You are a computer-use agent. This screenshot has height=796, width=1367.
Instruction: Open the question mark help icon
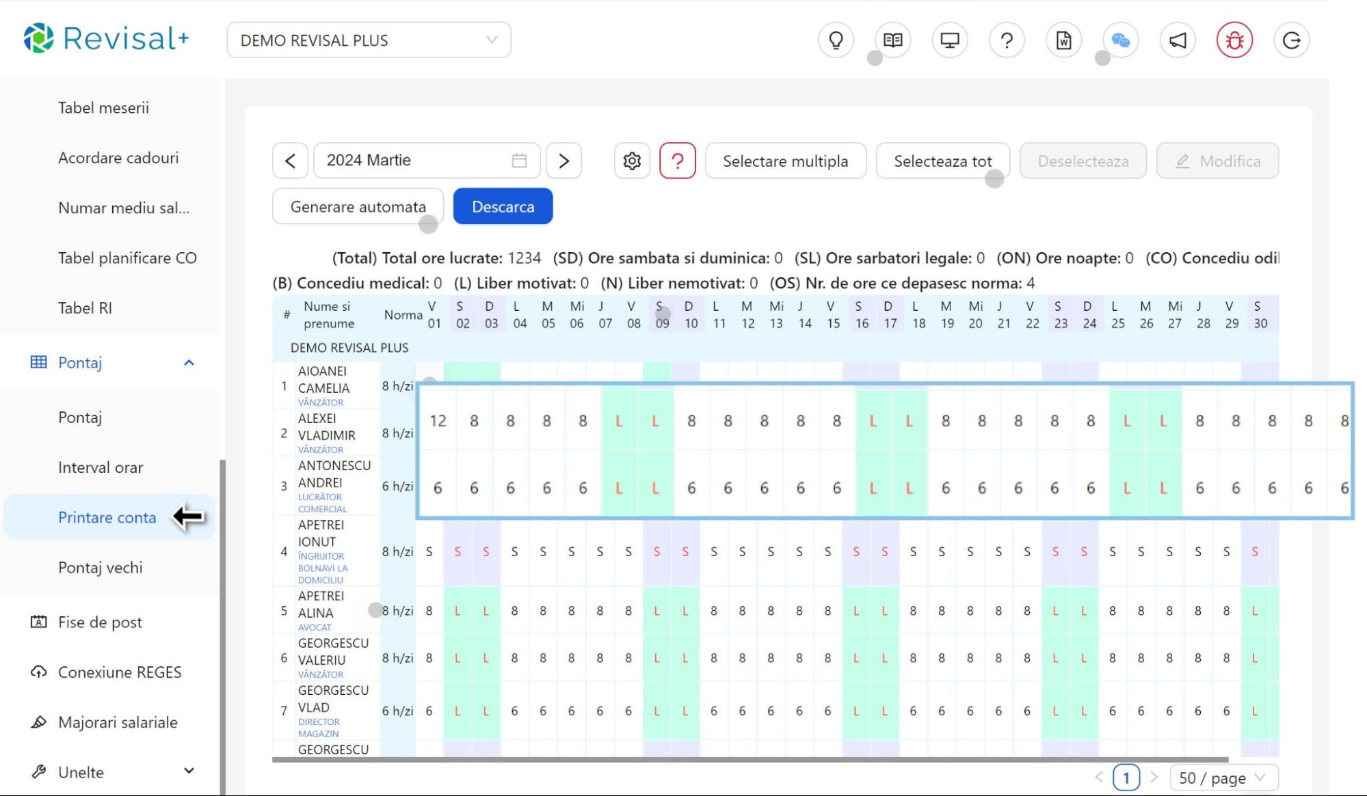[x=1007, y=40]
